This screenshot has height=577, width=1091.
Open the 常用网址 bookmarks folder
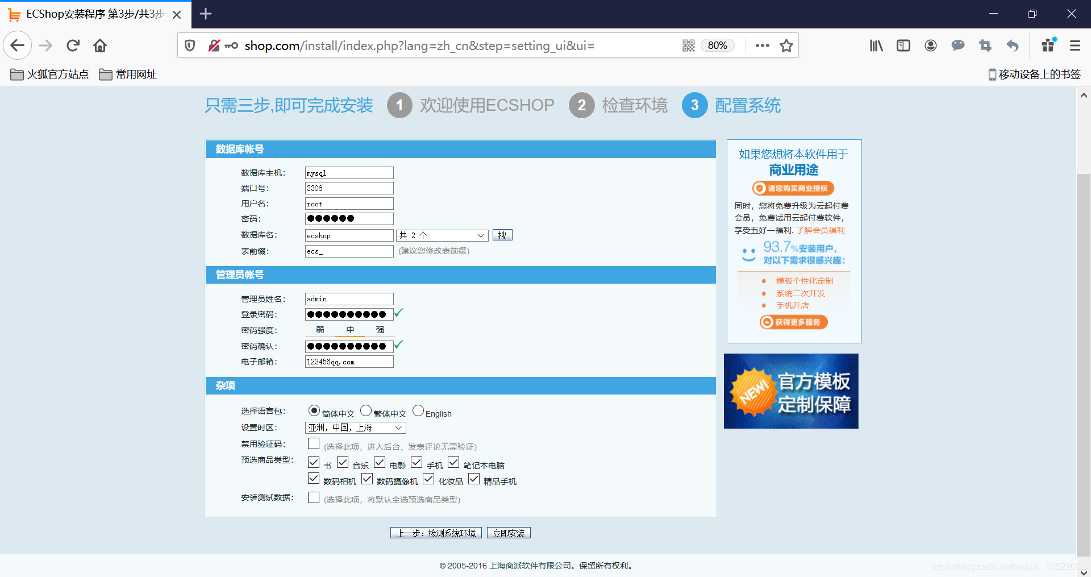click(128, 74)
